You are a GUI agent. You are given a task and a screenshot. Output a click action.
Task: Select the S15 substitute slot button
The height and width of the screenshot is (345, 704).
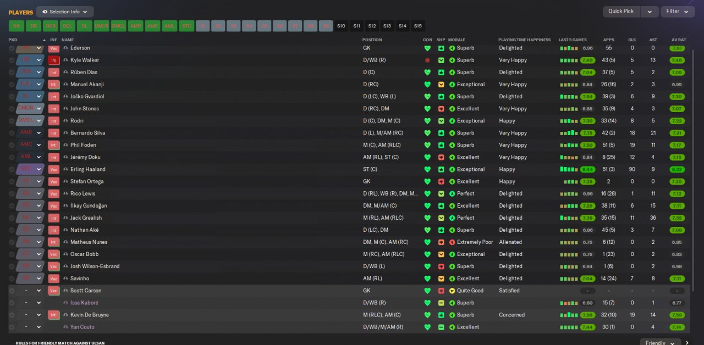[418, 26]
